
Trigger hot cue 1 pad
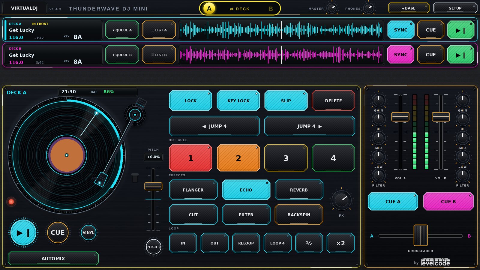pos(190,158)
